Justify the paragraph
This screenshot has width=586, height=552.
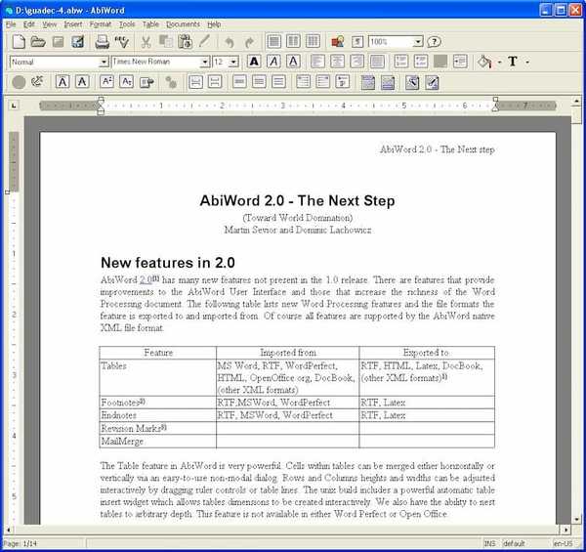point(377,62)
